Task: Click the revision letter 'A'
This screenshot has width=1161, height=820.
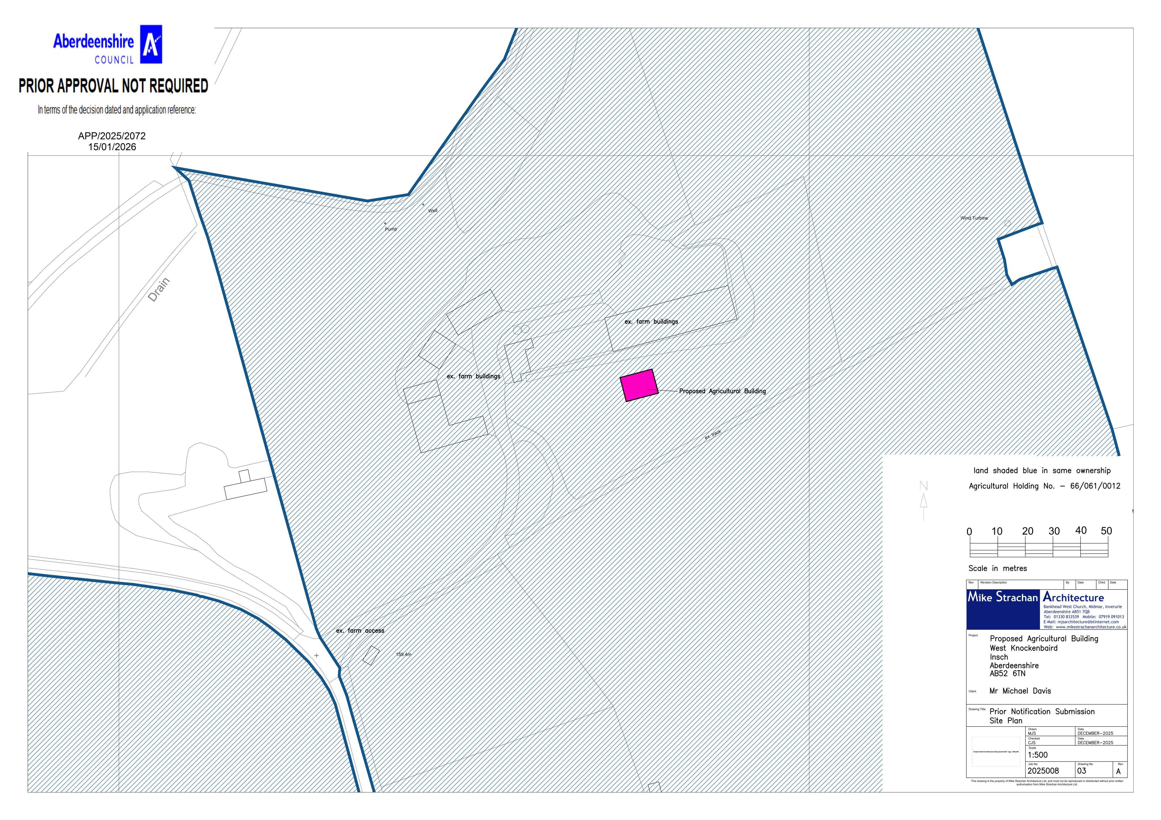Action: 1118,772
